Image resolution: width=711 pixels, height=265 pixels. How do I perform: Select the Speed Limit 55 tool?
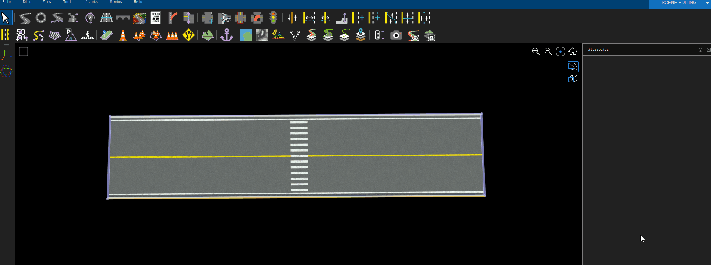tap(156, 18)
